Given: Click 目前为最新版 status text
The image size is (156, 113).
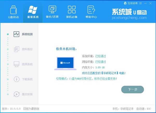Looking at the screenshot, I should click(31, 109).
